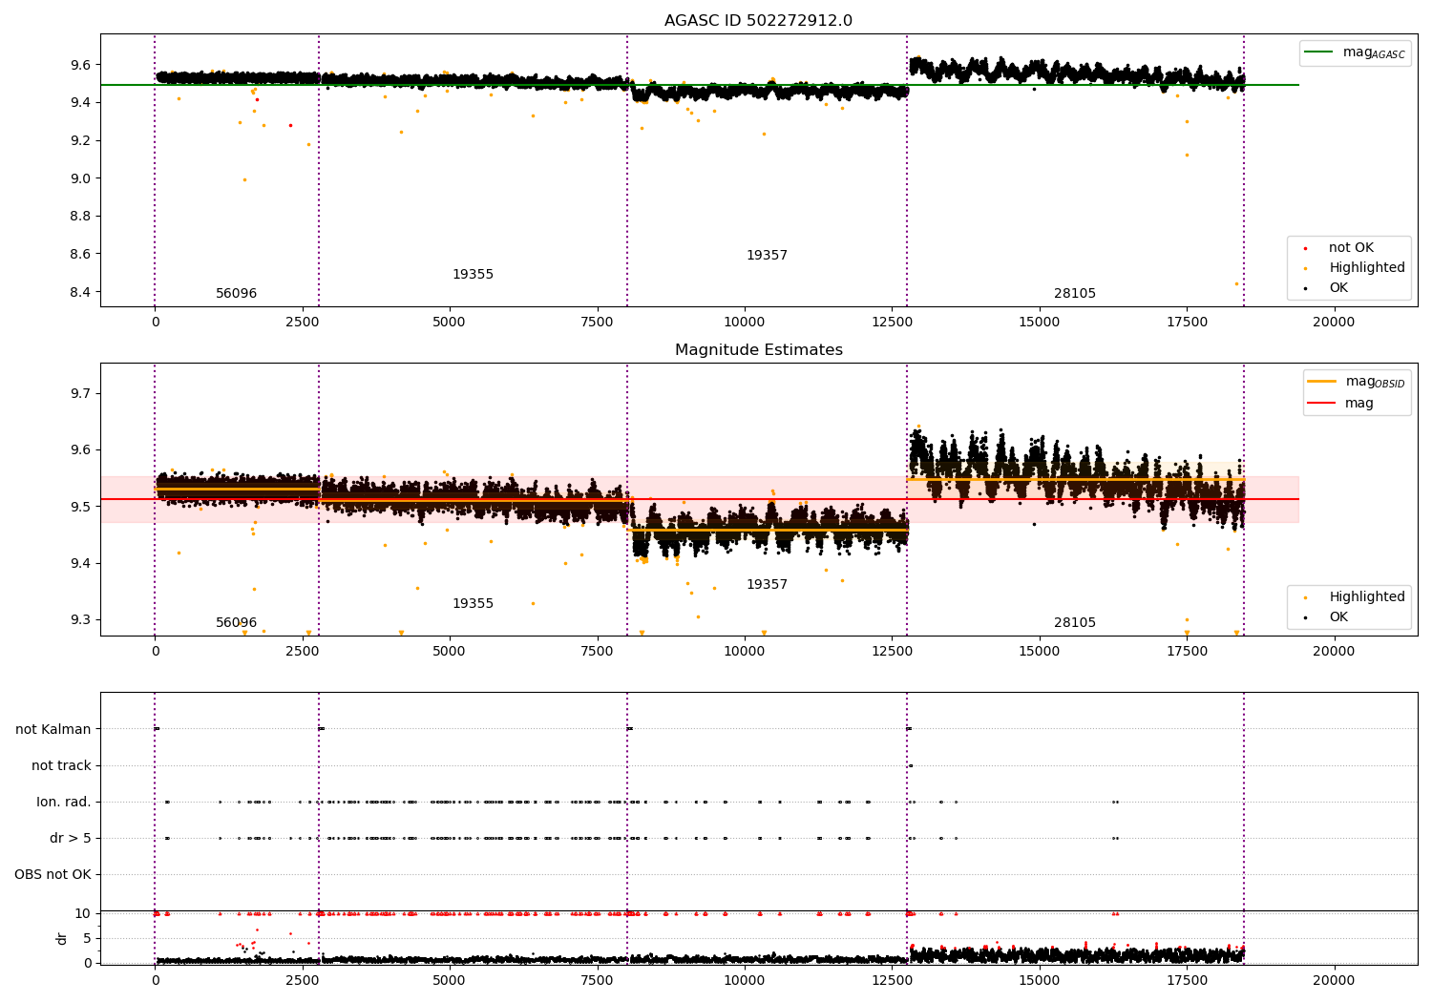Click the 'dr > 5' row label
This screenshot has height=1002, width=1432.
click(71, 839)
